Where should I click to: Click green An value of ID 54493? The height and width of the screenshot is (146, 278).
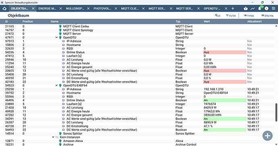(225, 130)
